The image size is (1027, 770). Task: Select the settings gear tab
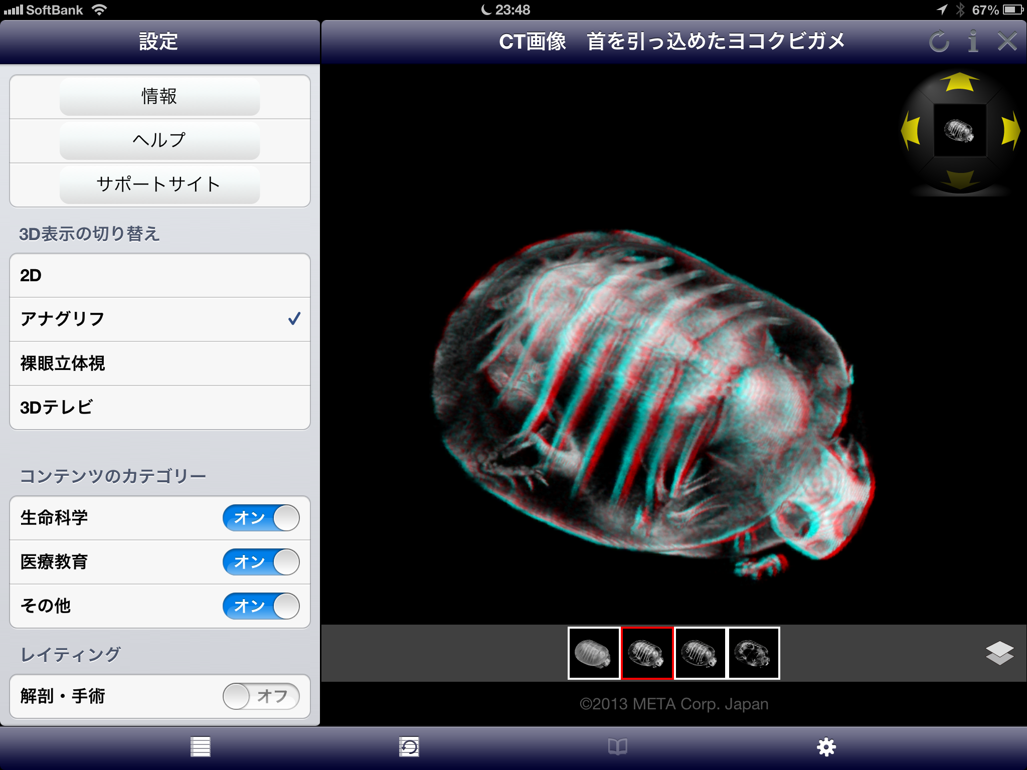point(826,747)
